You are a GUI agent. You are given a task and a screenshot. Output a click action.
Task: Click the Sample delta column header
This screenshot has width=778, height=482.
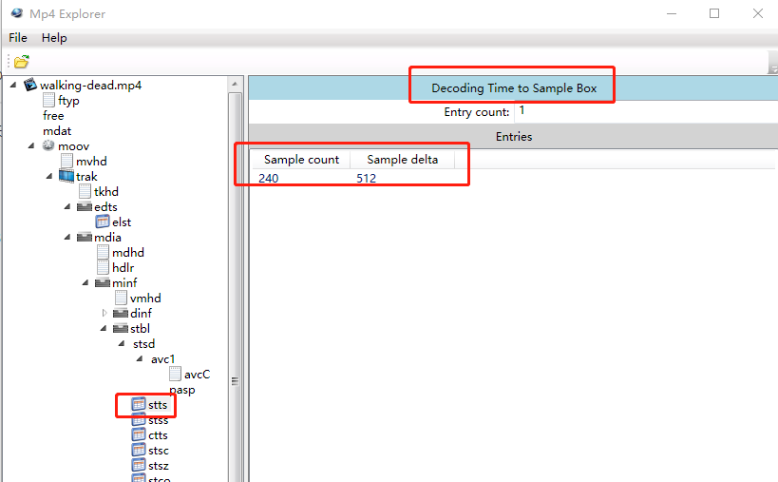pos(403,160)
